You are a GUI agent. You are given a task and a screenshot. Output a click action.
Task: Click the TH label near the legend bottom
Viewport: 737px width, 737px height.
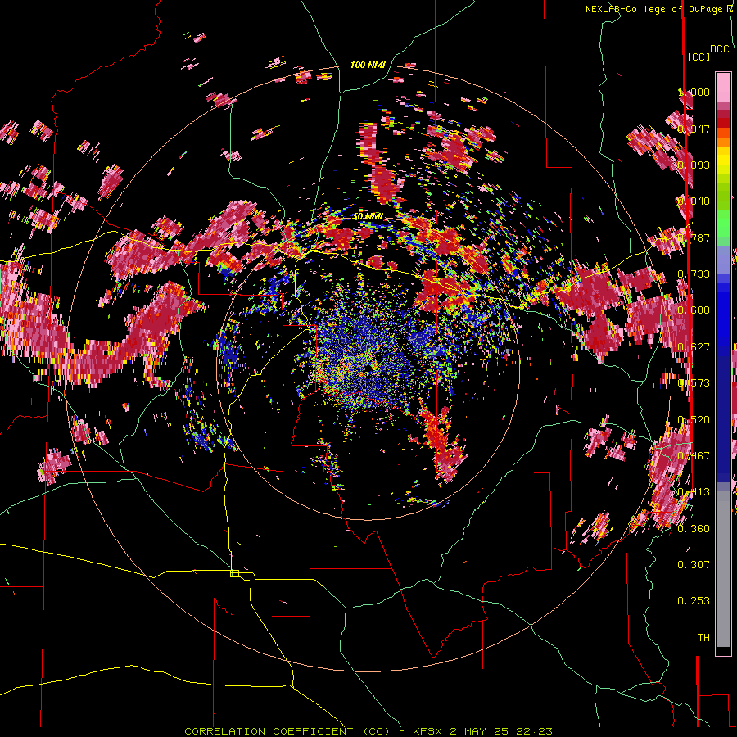[703, 638]
